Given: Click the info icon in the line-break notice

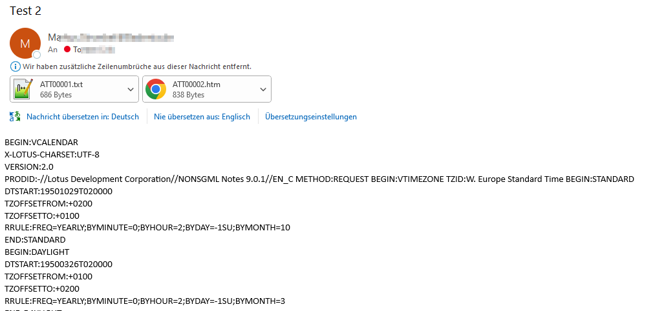Looking at the screenshot, I should click(x=15, y=66).
